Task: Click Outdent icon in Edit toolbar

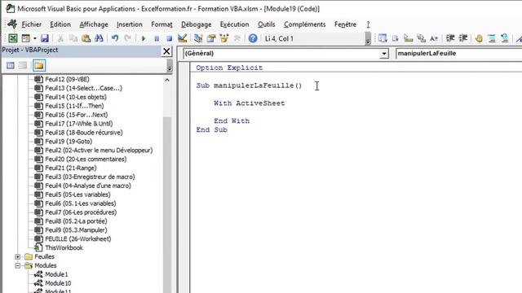Action: pyautogui.click(x=463, y=38)
